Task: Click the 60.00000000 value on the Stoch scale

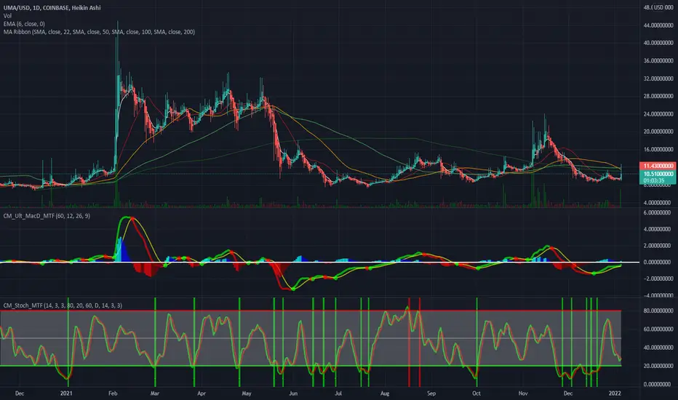Action: 658,329
